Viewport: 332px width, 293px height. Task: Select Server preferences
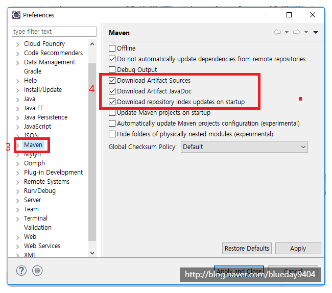tap(32, 200)
